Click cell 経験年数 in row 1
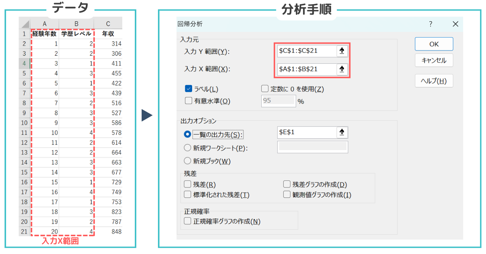Viewport: 486px width, 254px height. [x=45, y=34]
